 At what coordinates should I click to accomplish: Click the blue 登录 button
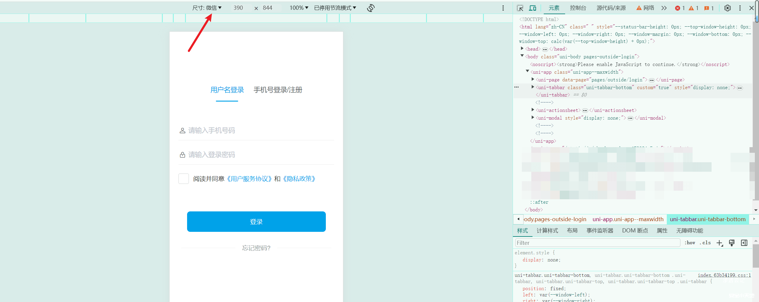[256, 221]
